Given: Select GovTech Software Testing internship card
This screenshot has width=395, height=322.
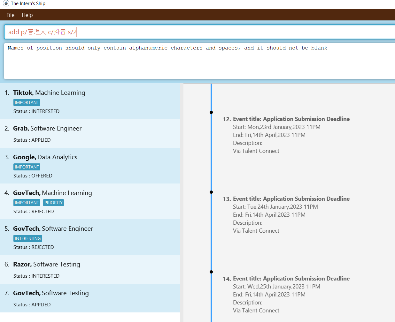Looking at the screenshot, I should (x=90, y=298).
